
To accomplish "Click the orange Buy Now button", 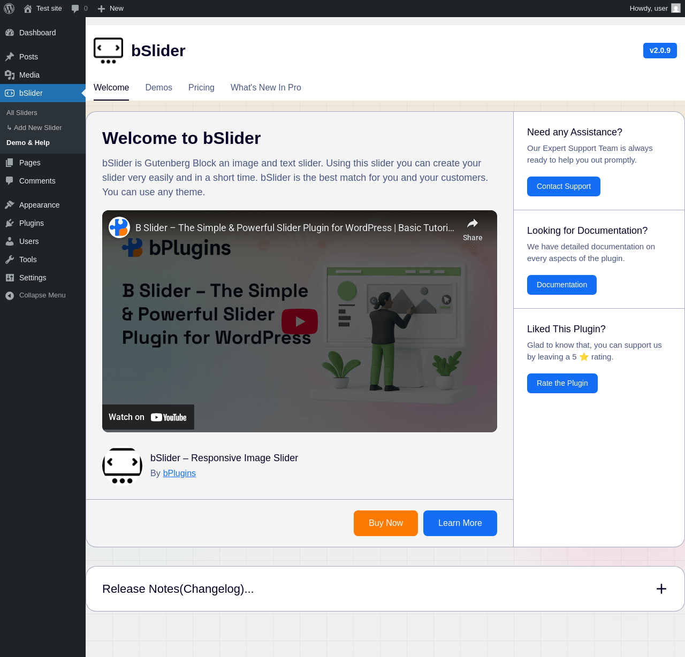I will [x=386, y=523].
